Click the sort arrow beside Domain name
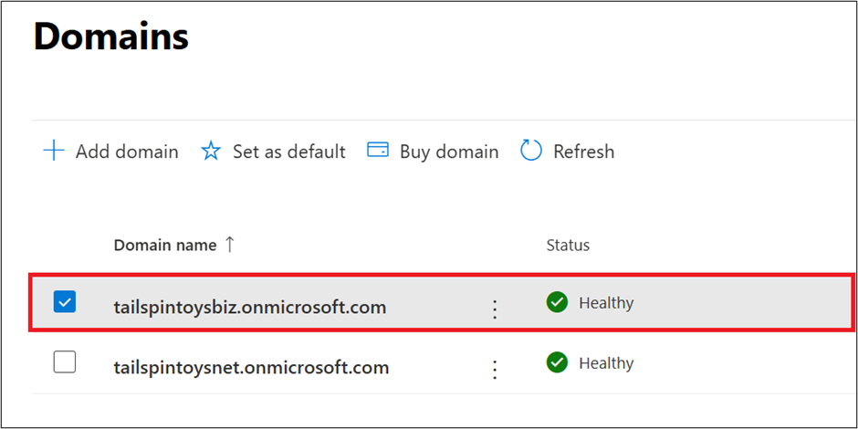Image resolution: width=858 pixels, height=429 pixels. click(230, 245)
